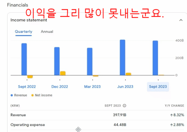The image size is (187, 132).
Task: Click the Revenue row label in table
Action: pos(18,115)
